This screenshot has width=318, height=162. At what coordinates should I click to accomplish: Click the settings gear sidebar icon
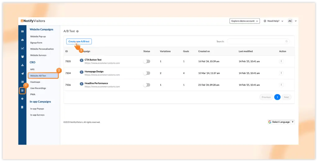point(22,99)
